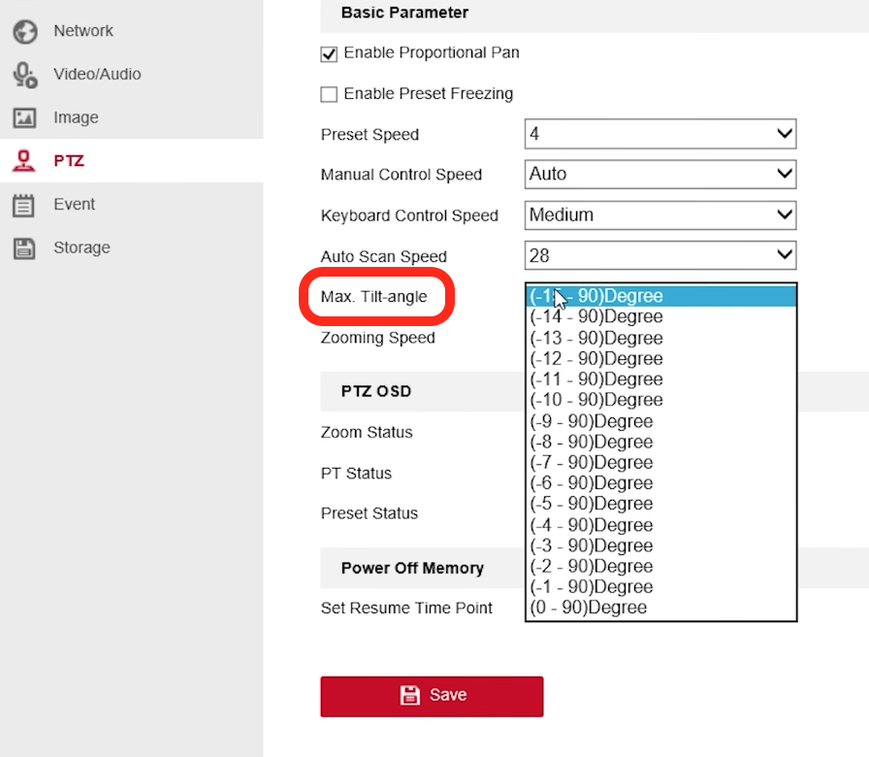Open the Preset Speed dropdown
869x757 pixels.
[660, 134]
